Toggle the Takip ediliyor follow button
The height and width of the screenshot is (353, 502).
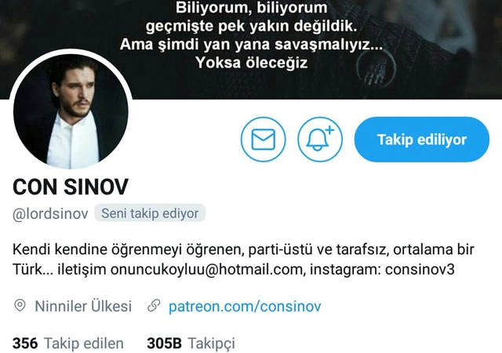422,140
